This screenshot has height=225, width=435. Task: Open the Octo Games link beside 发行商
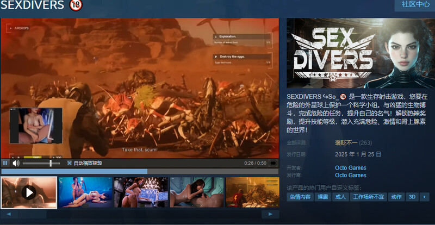coord(351,175)
